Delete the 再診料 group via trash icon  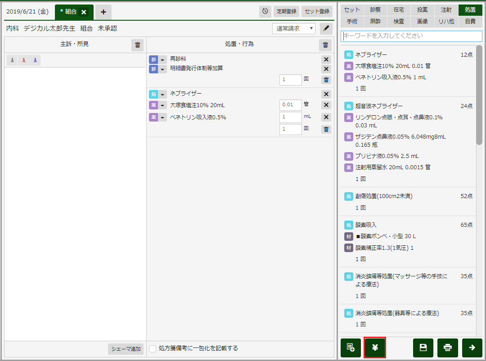coord(326,80)
